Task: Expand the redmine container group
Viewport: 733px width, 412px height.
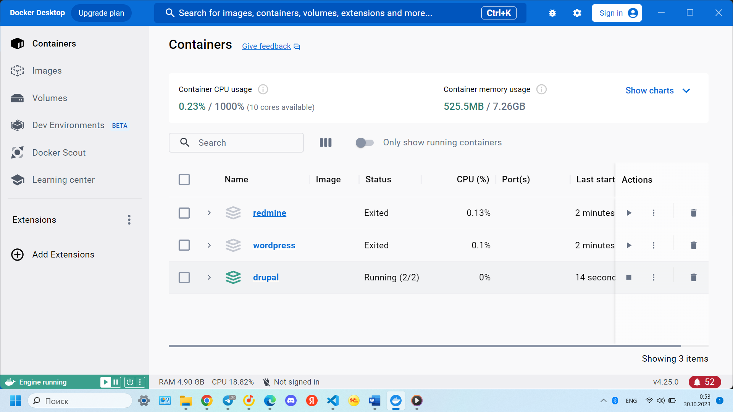Action: 209,213
